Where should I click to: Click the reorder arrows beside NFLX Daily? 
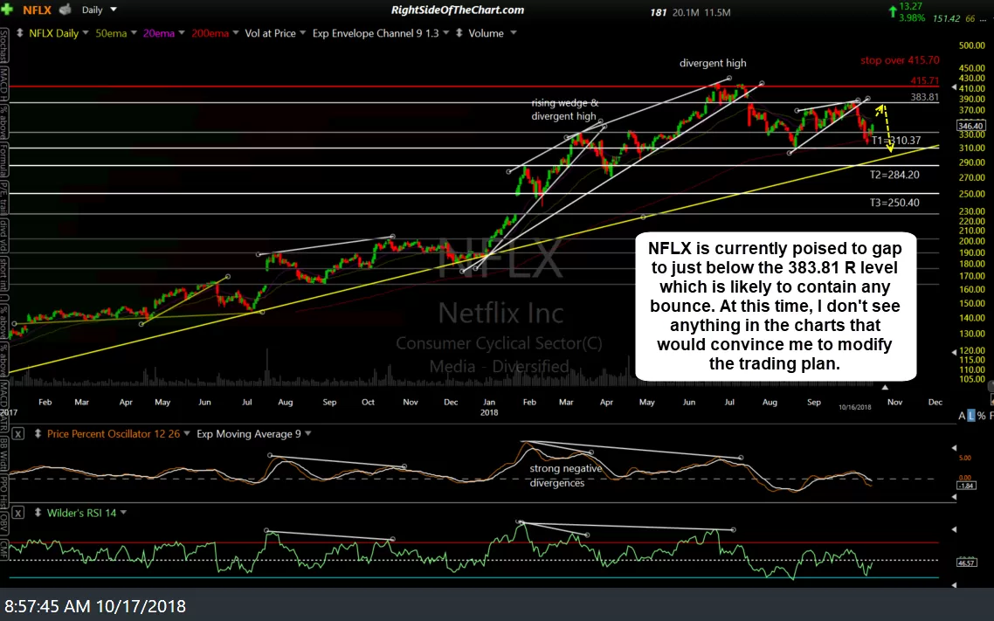(x=19, y=33)
